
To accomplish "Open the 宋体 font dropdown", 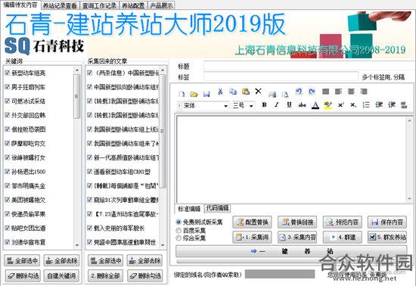I will tap(225, 106).
